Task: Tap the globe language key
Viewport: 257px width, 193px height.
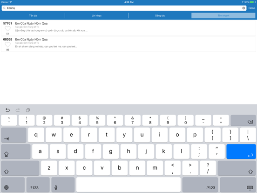Action: tap(13, 185)
